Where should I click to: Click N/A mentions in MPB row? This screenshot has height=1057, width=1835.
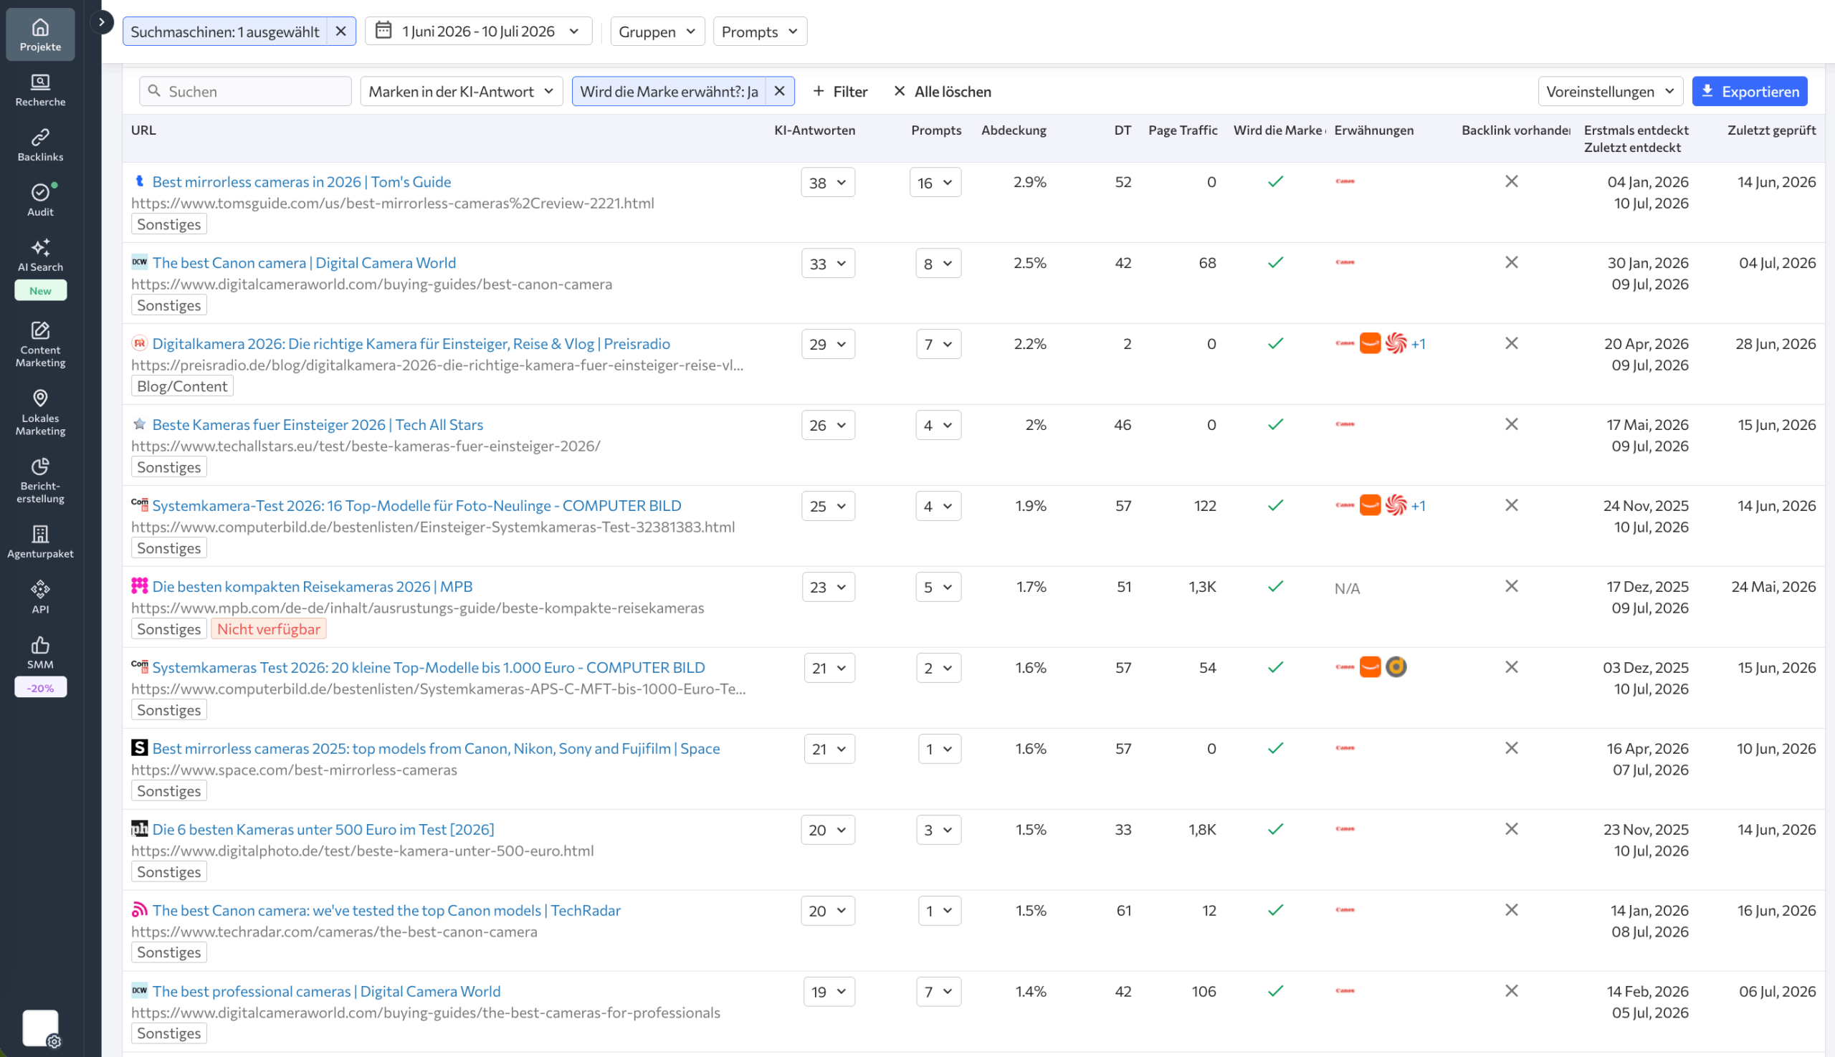click(1347, 588)
